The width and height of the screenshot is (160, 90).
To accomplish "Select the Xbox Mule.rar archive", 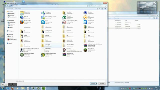I will tap(64, 55).
